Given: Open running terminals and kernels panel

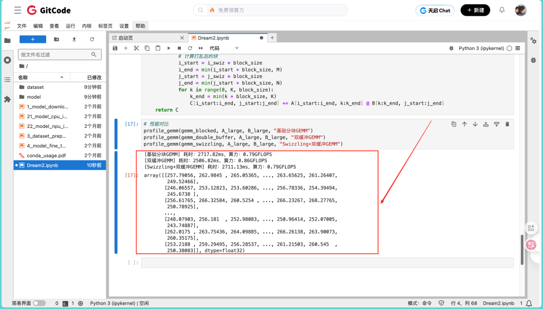Looking at the screenshot, I should point(7,60).
